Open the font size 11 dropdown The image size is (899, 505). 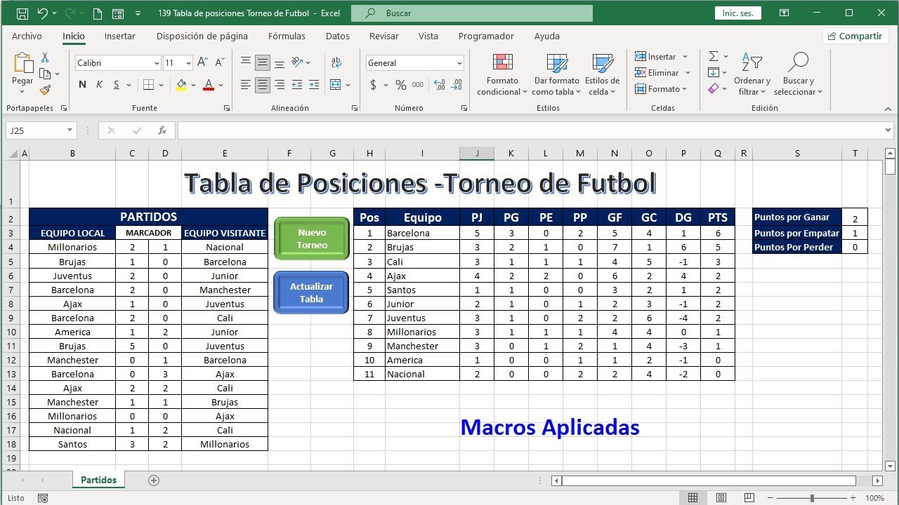click(x=188, y=63)
